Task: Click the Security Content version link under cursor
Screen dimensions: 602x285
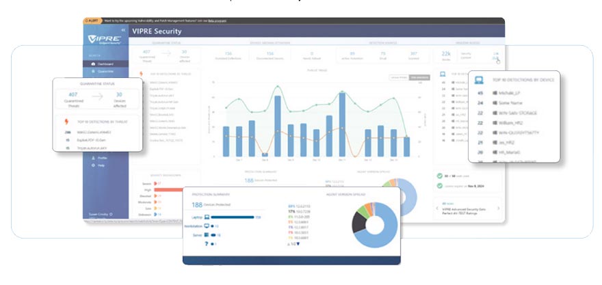Action: pyautogui.click(x=496, y=58)
